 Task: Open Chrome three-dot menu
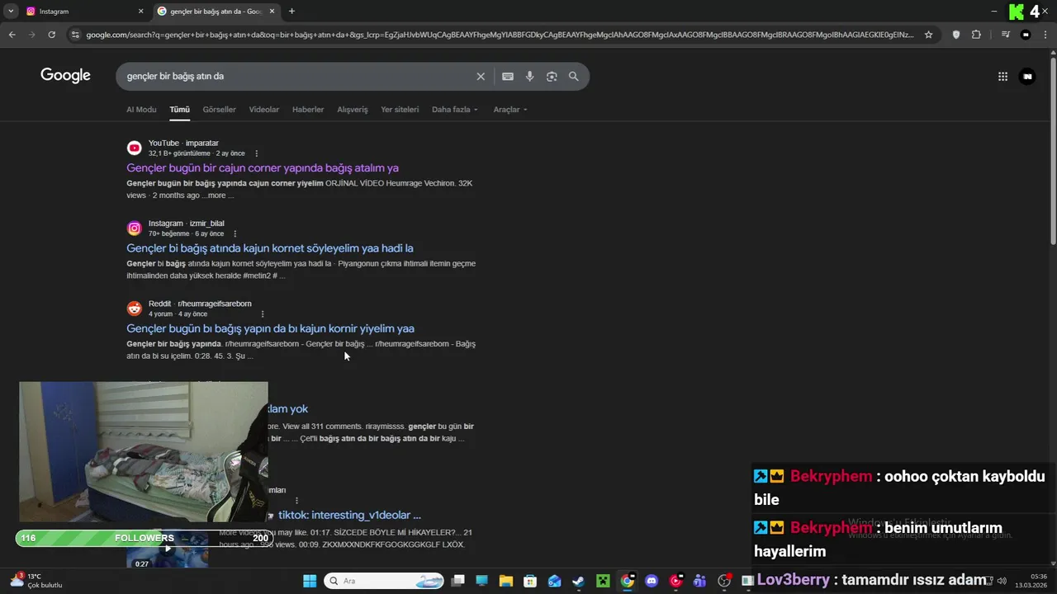click(x=1045, y=35)
